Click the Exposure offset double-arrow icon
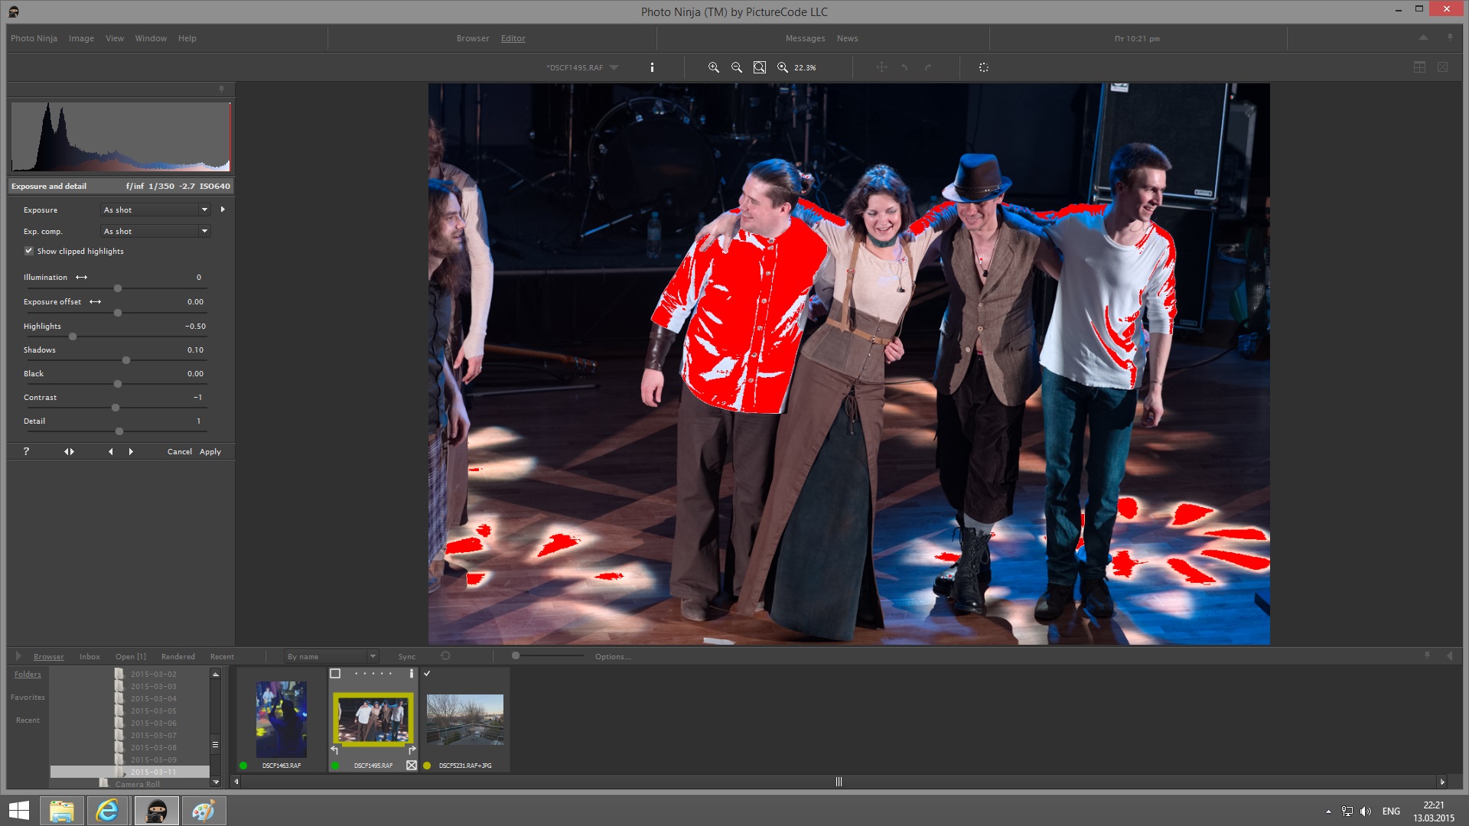The height and width of the screenshot is (826, 1469). tap(96, 301)
